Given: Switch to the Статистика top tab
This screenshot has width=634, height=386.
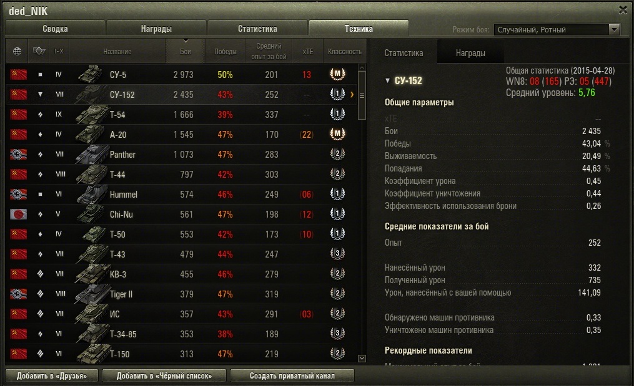Looking at the screenshot, I should tap(257, 29).
